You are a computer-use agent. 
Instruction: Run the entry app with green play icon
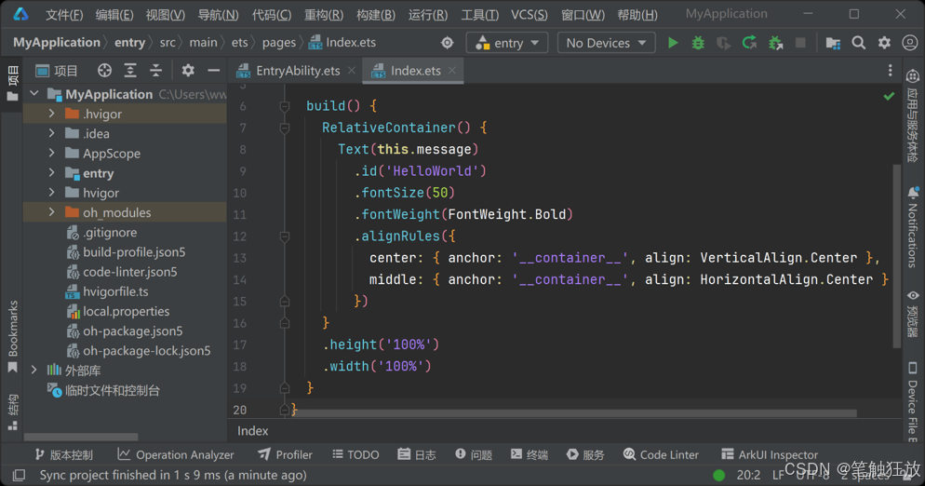(x=673, y=43)
